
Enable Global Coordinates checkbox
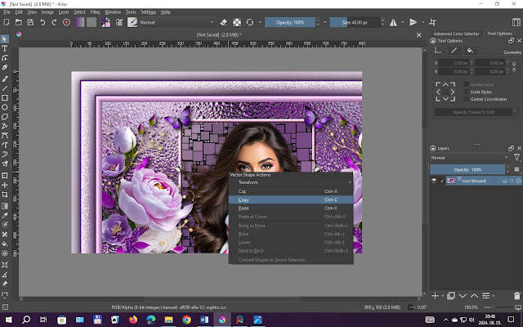point(466,99)
